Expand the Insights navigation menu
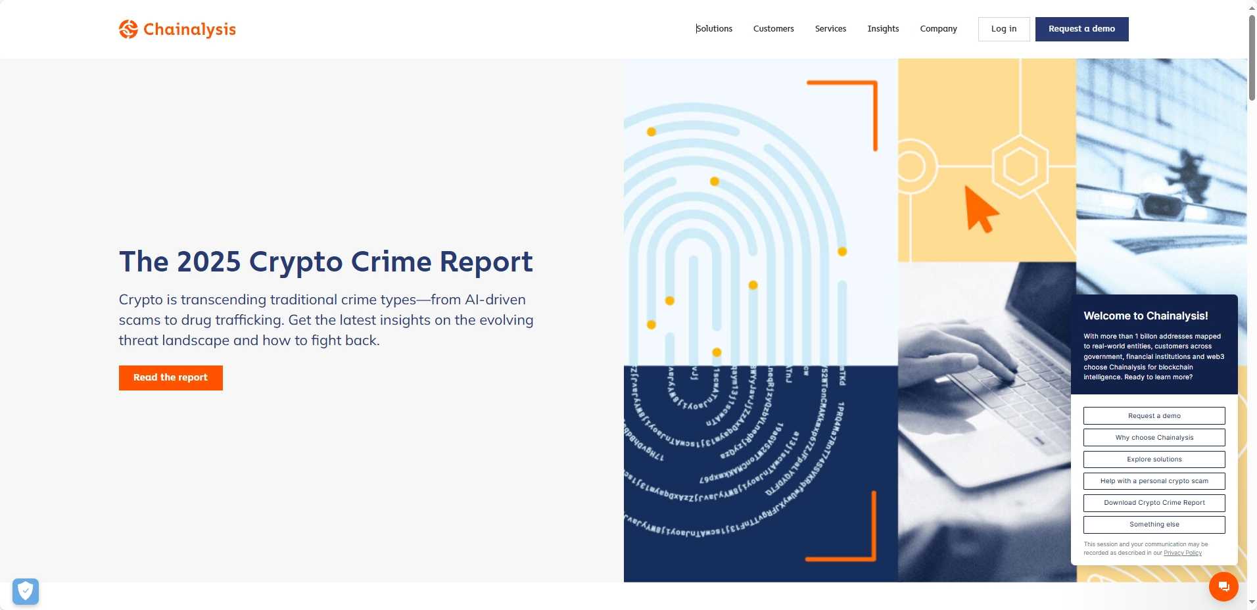Screen dimensions: 1257x610 point(883,29)
